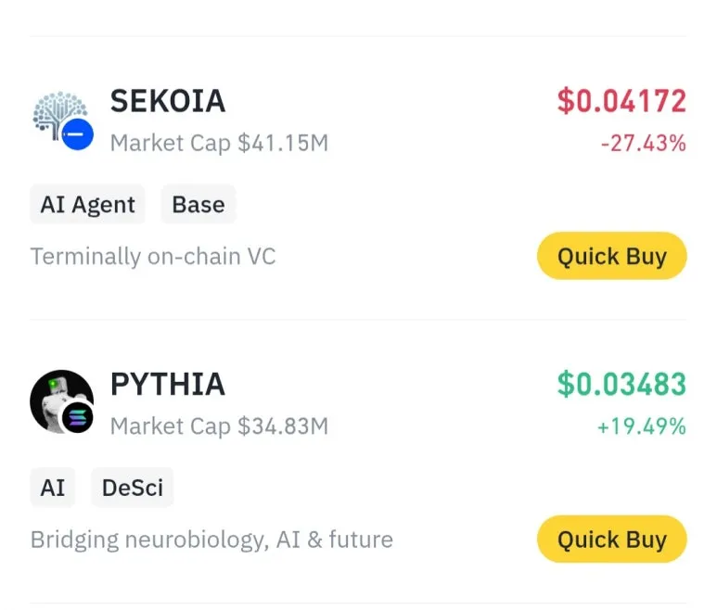Open the SEKOIA token name
This screenshot has width=717, height=610.
[168, 101]
